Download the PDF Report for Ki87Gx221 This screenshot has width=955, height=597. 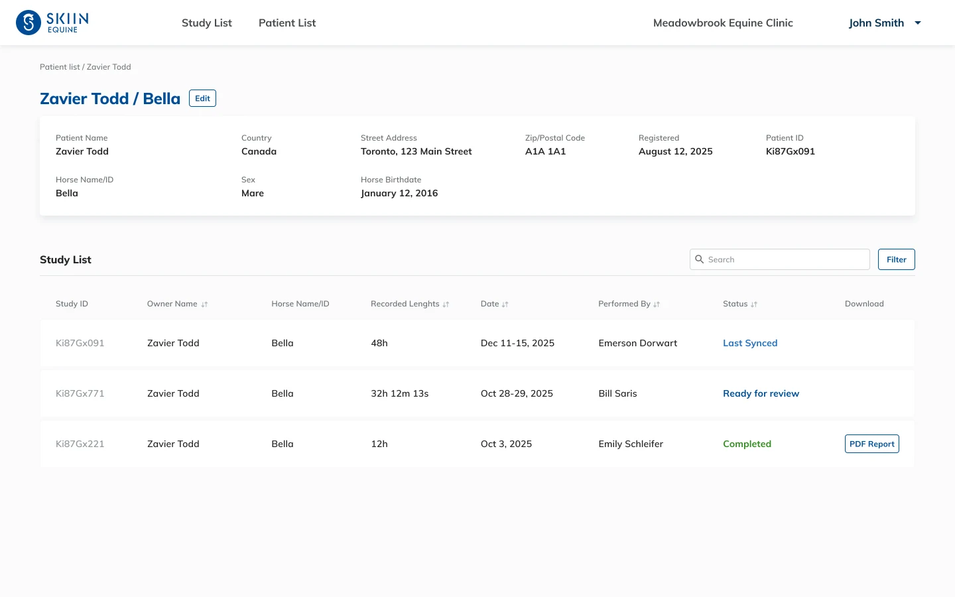coord(872,444)
